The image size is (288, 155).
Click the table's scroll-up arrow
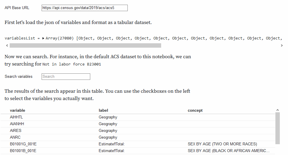(x=277, y=110)
